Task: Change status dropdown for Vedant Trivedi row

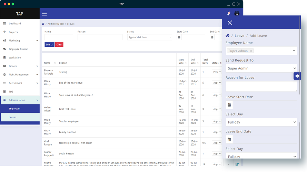Action: (217, 109)
